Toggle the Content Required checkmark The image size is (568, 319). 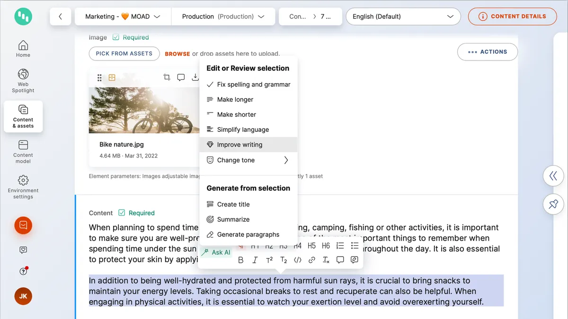tap(122, 213)
